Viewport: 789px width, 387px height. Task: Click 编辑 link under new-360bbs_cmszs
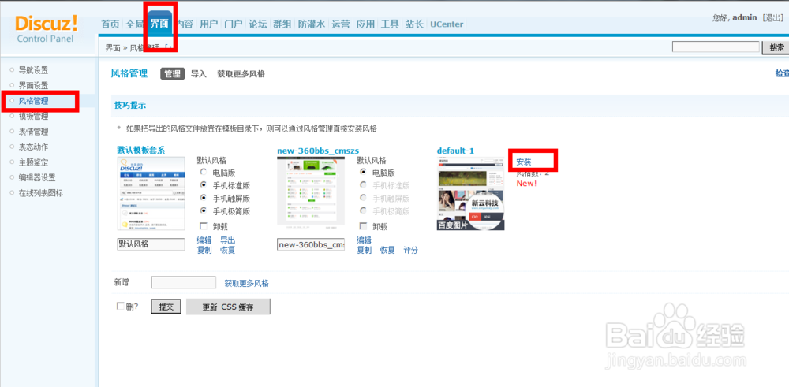[364, 240]
